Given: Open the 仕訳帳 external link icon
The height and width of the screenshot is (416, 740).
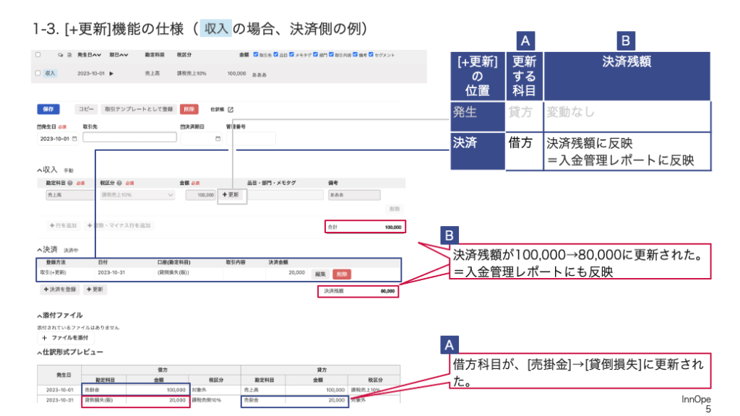Looking at the screenshot, I should point(231,110).
